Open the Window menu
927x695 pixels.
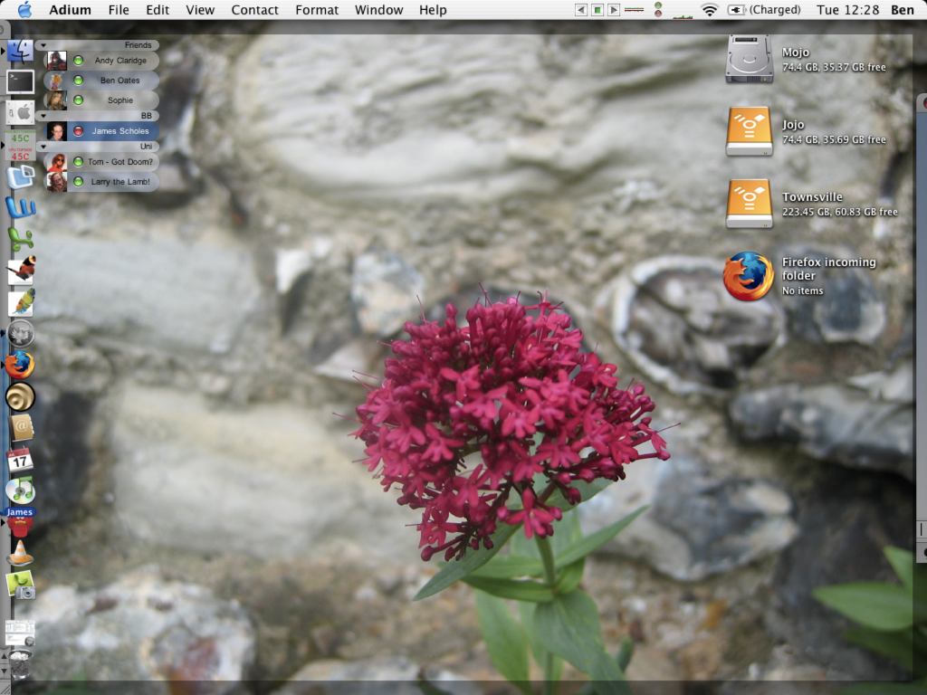click(379, 10)
